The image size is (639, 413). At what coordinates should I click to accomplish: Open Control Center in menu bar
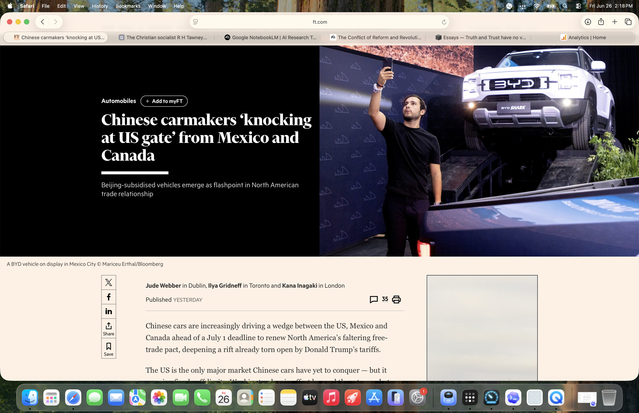(578, 6)
